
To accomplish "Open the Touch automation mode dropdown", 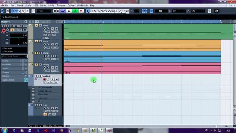I will 44,11.
